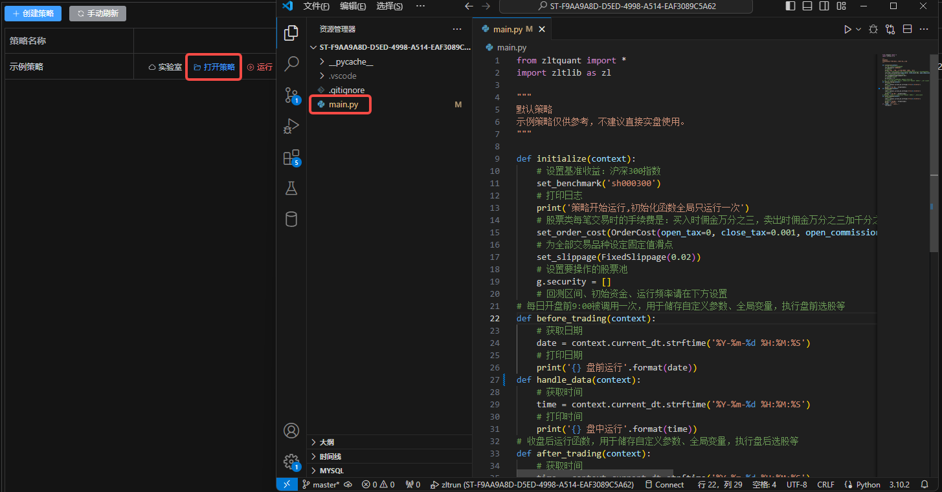Screen dimensions: 942x492
Task: Click the 实验室 link for 示例策略
Action: (165, 67)
